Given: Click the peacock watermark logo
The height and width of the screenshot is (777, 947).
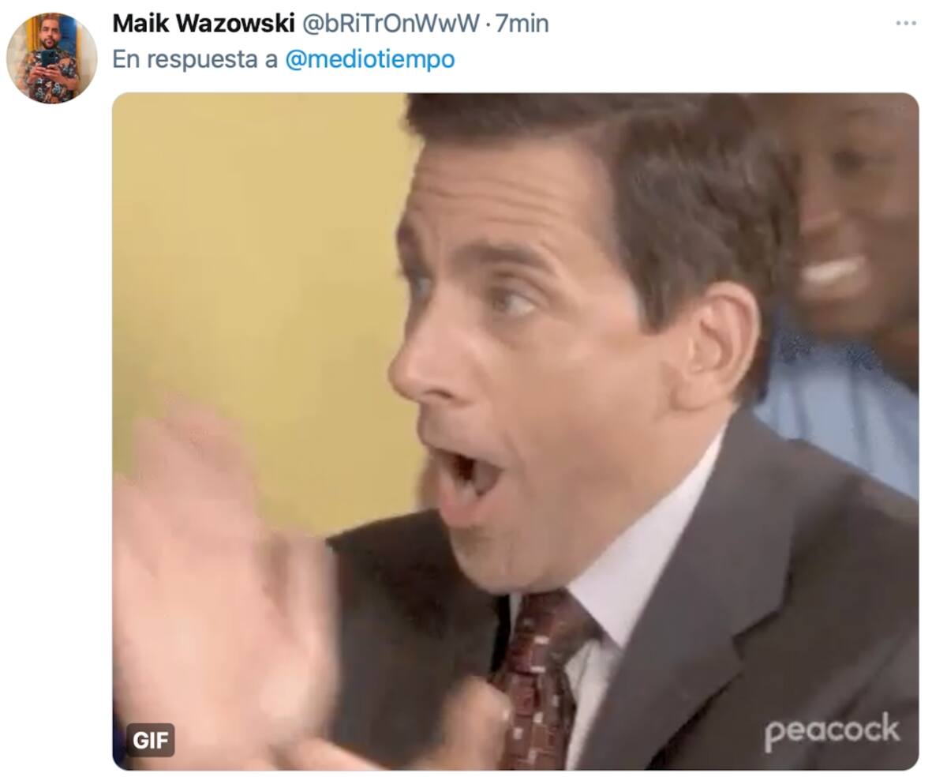Looking at the screenshot, I should point(832,732).
